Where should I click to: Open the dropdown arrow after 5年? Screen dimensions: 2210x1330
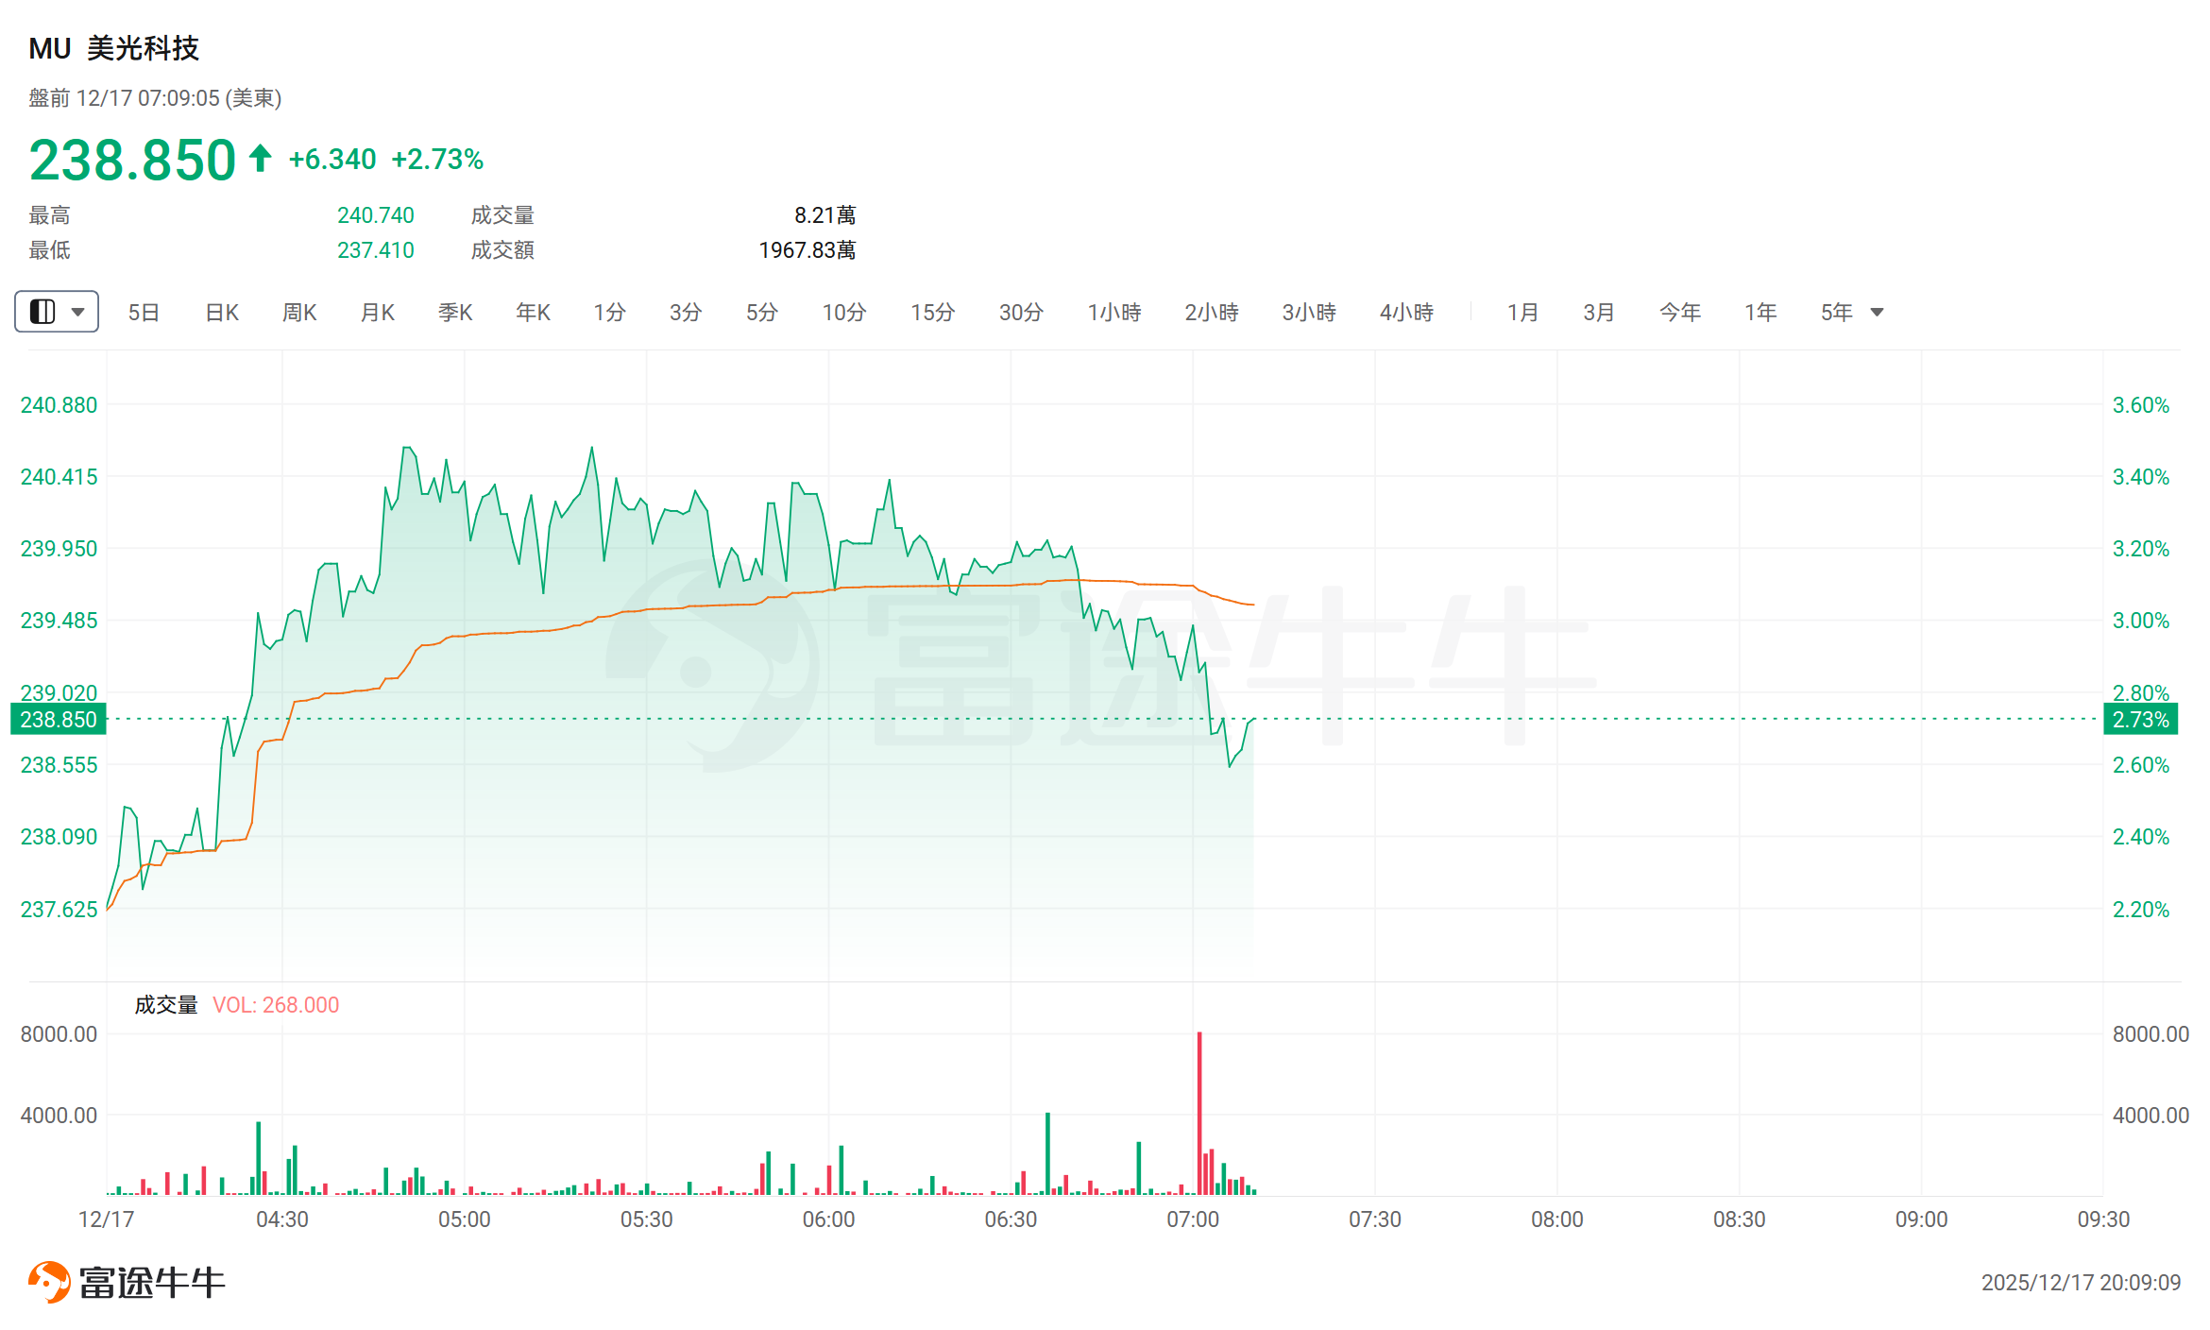coord(1878,312)
